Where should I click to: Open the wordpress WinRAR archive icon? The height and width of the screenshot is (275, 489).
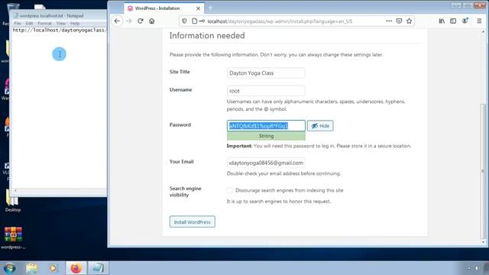[x=13, y=238]
